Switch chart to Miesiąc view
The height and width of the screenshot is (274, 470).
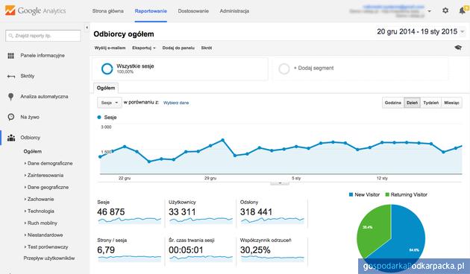click(451, 103)
